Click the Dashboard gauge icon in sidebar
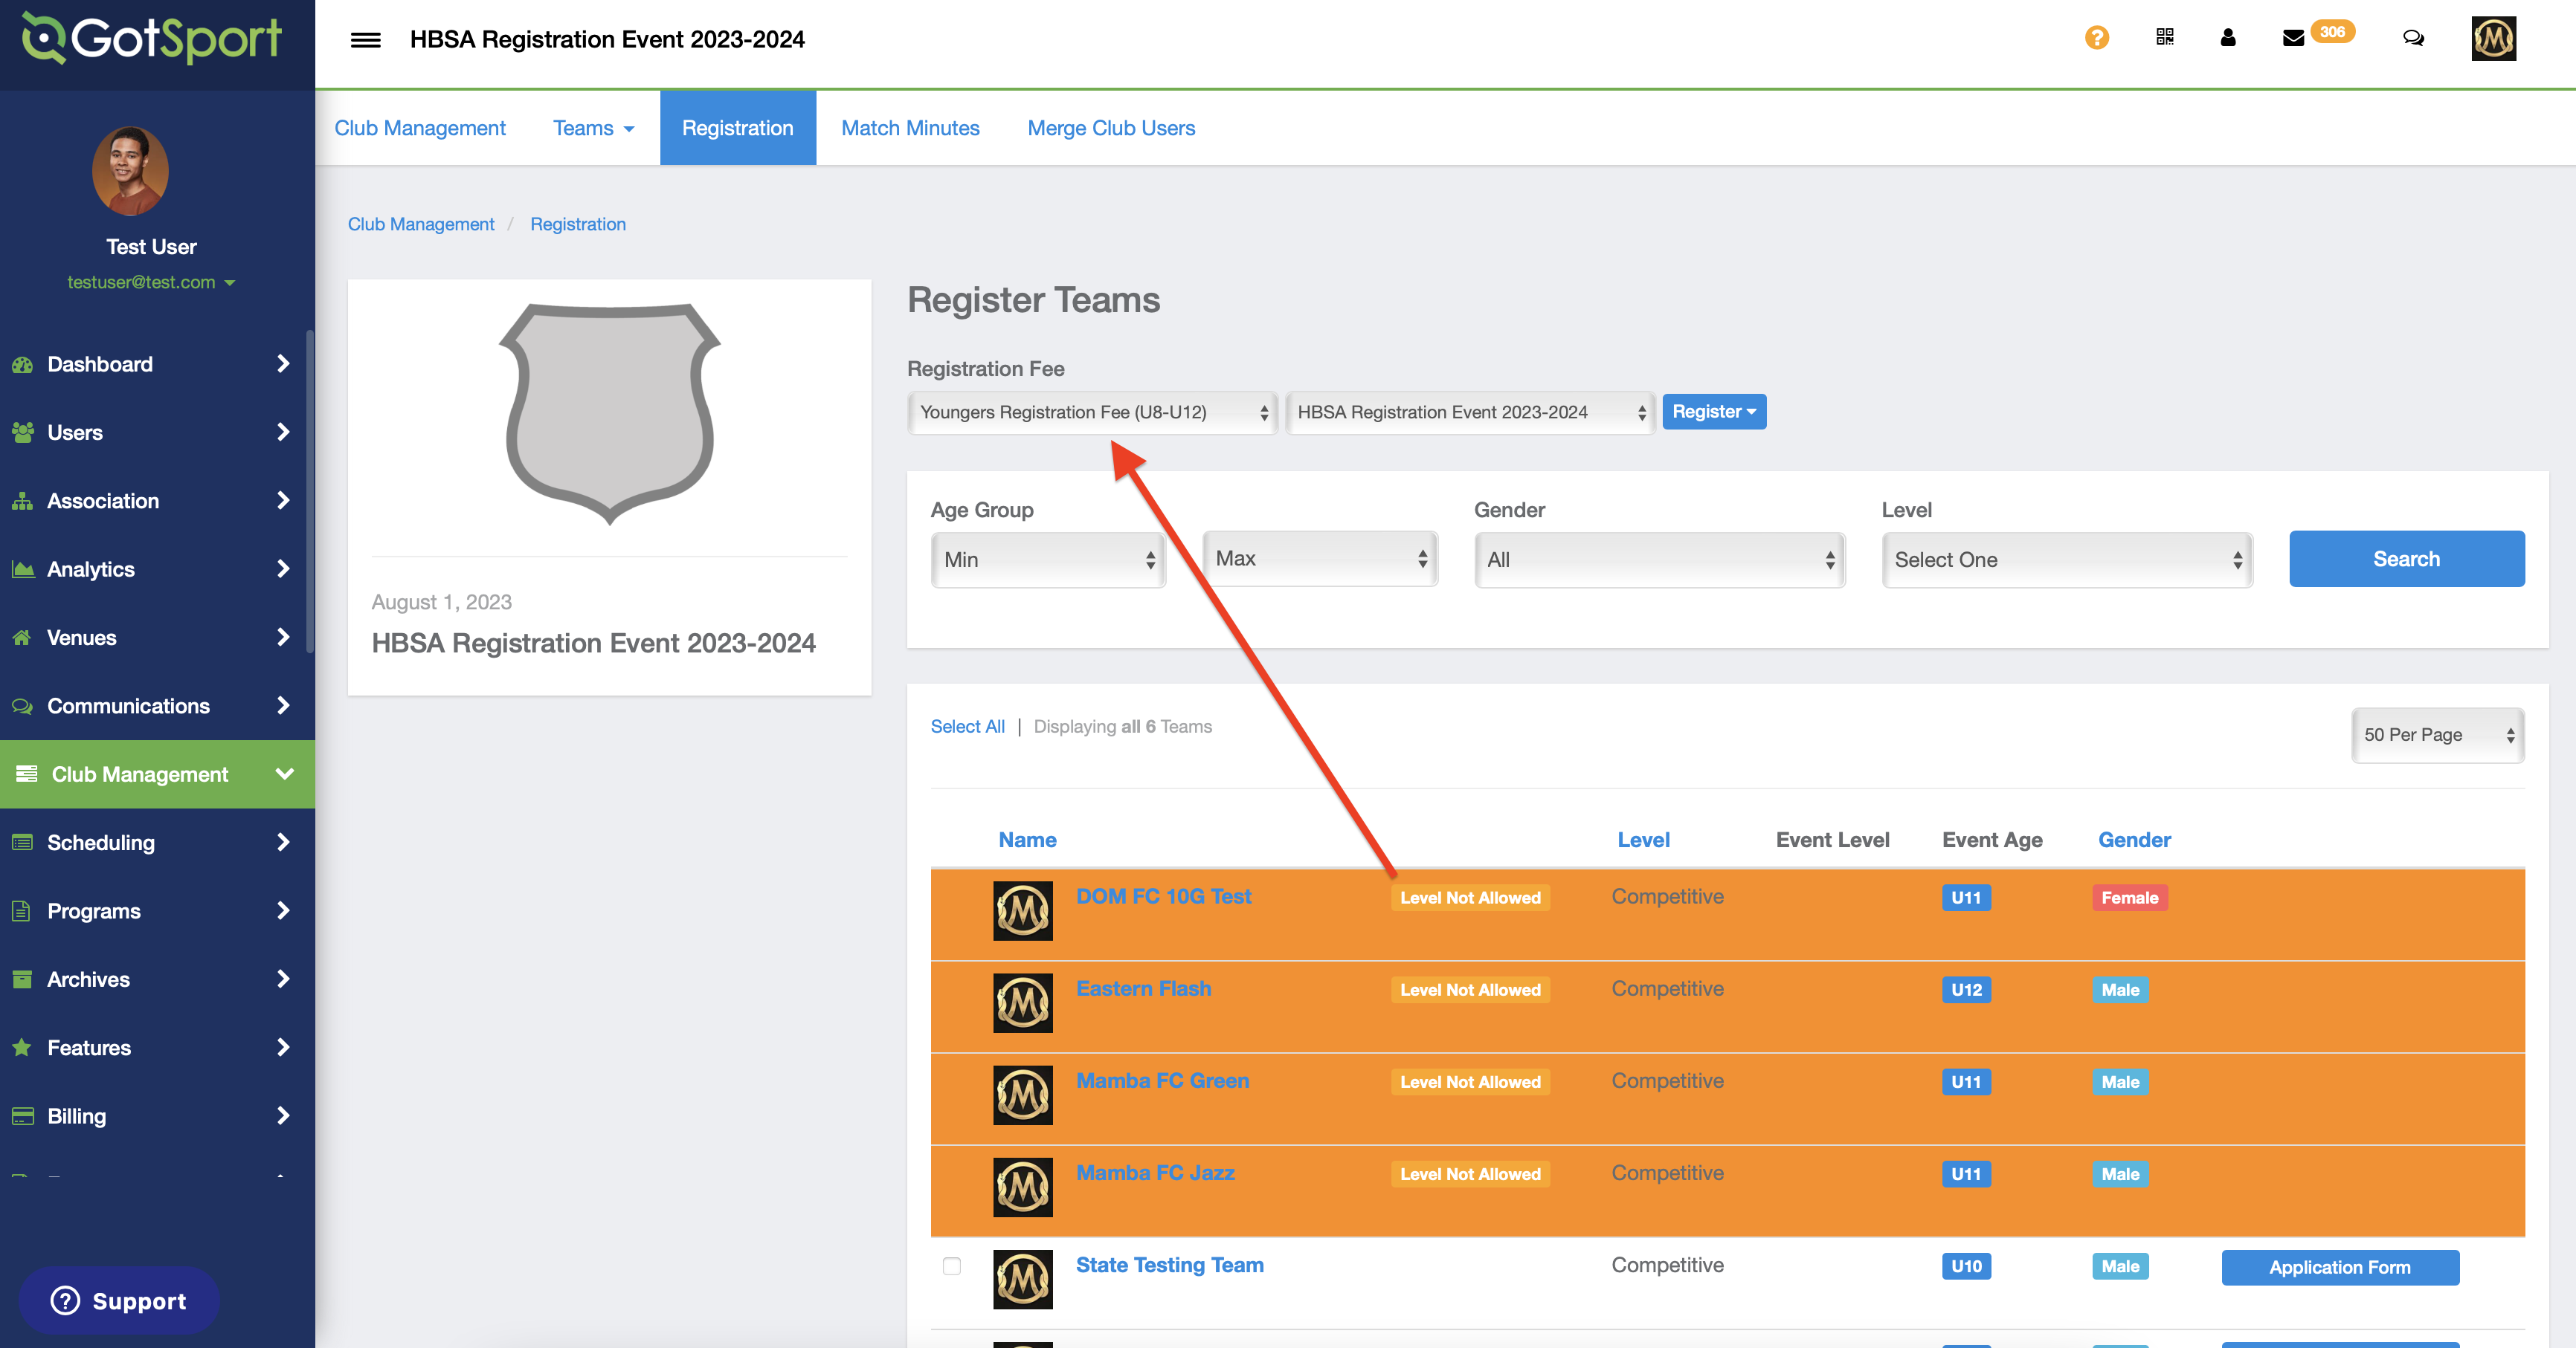This screenshot has height=1348, width=2576. pyautogui.click(x=22, y=365)
